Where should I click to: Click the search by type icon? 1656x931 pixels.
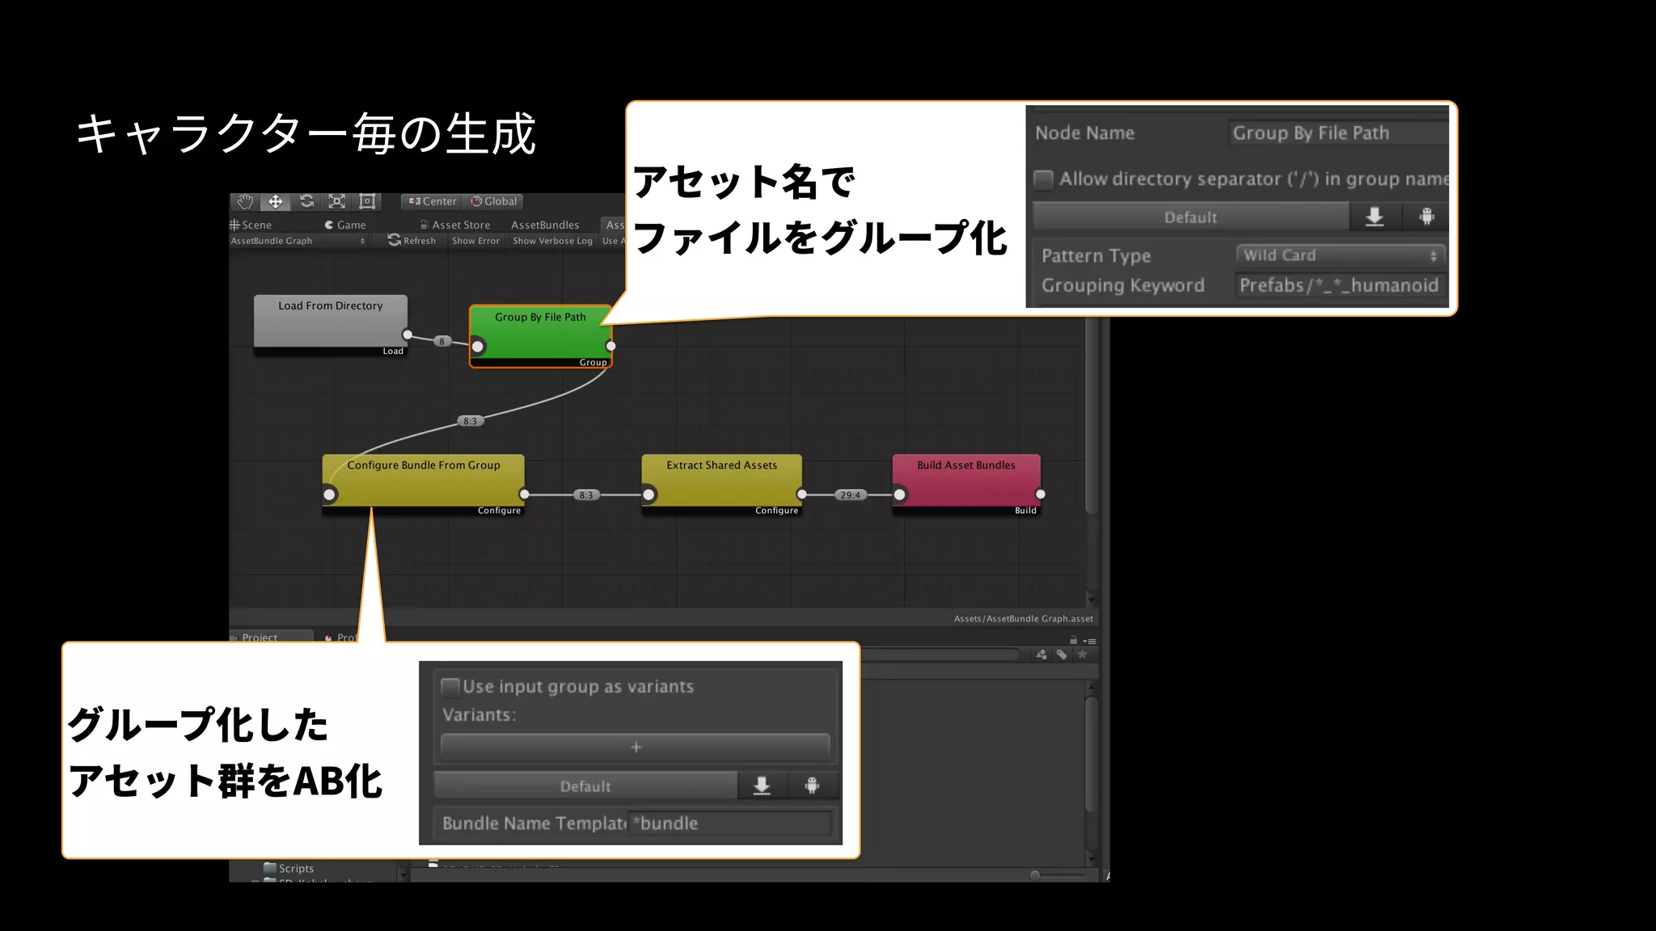1041,655
